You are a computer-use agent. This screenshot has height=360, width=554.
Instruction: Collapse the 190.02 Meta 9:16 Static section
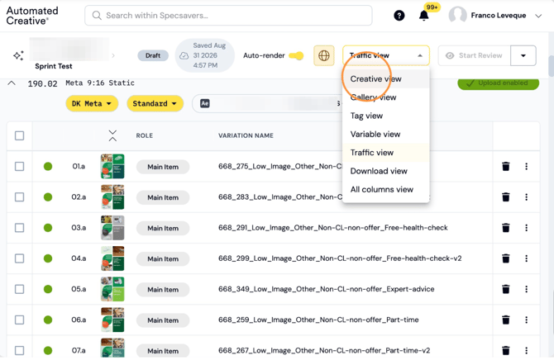point(12,83)
